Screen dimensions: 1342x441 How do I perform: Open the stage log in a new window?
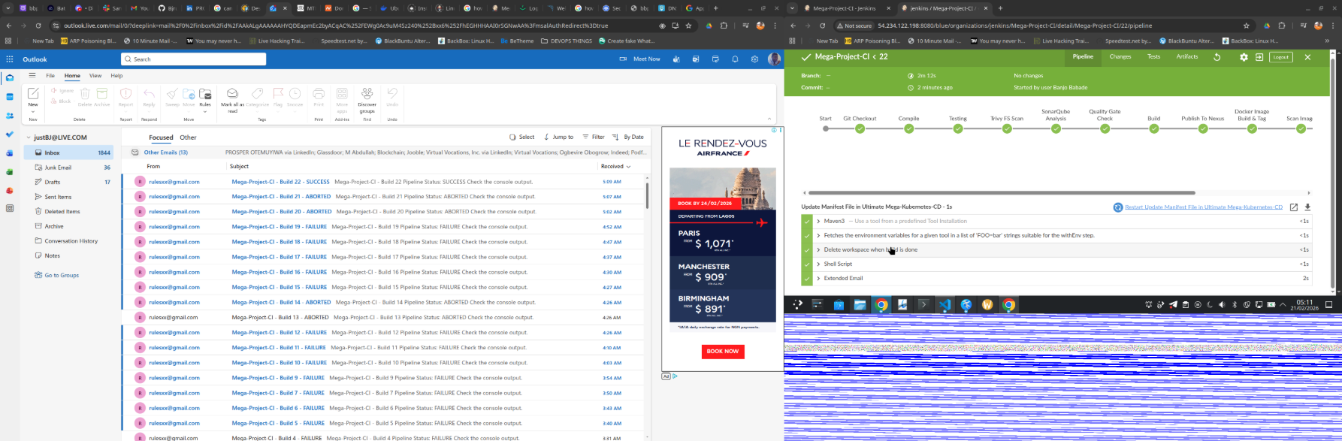1294,207
